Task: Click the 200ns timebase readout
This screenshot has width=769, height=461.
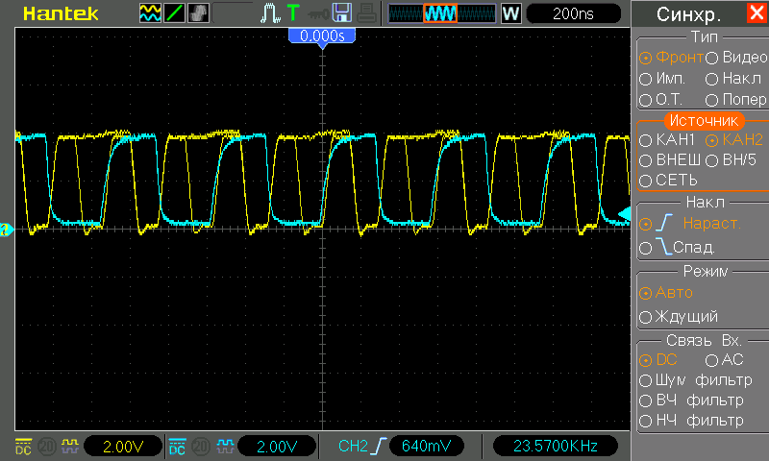Action: click(x=573, y=13)
